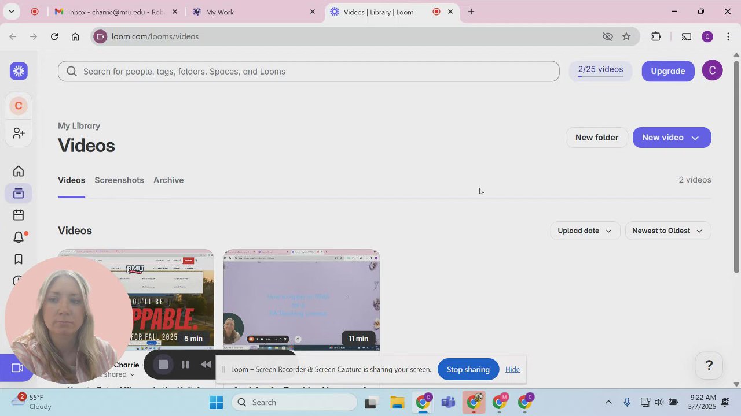Click the Loom logo icon in sidebar

pyautogui.click(x=19, y=71)
